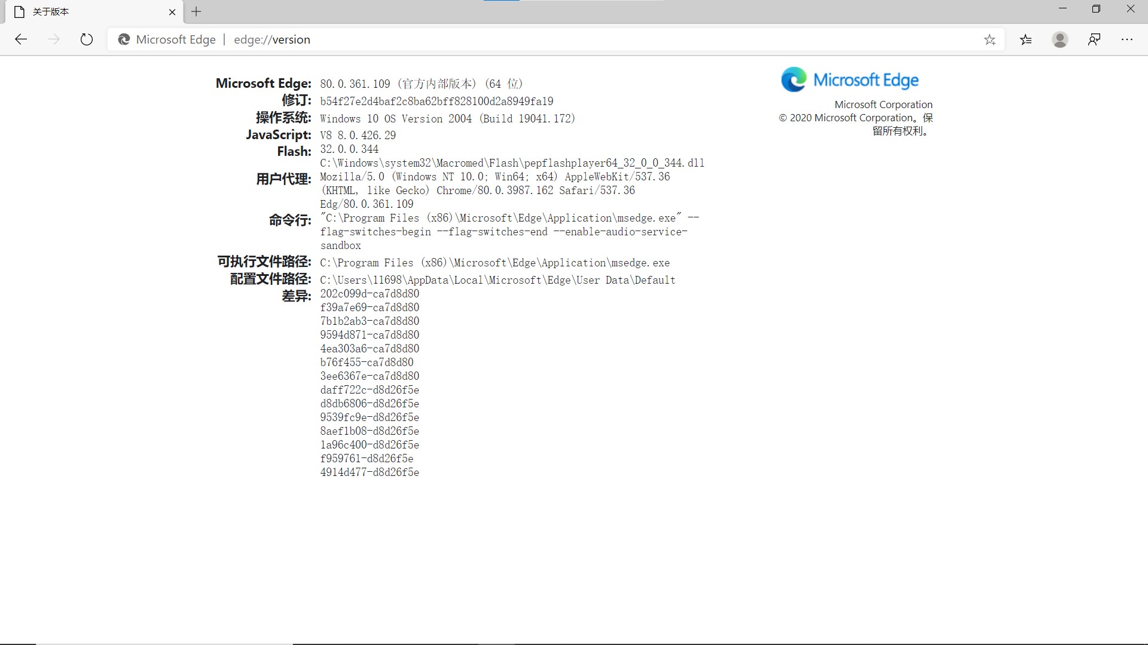
Task: Open the Favorites list icon
Action: pos(1026,40)
